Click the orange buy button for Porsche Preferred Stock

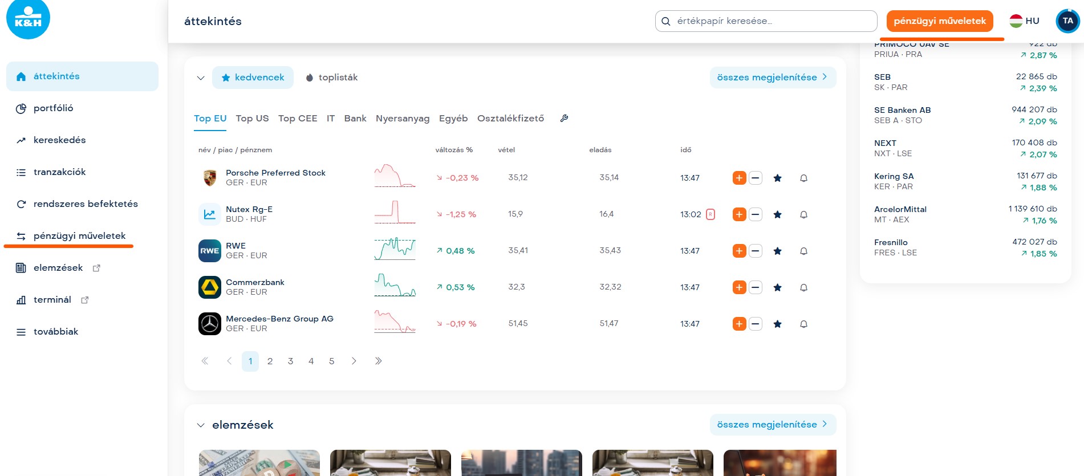tap(739, 178)
